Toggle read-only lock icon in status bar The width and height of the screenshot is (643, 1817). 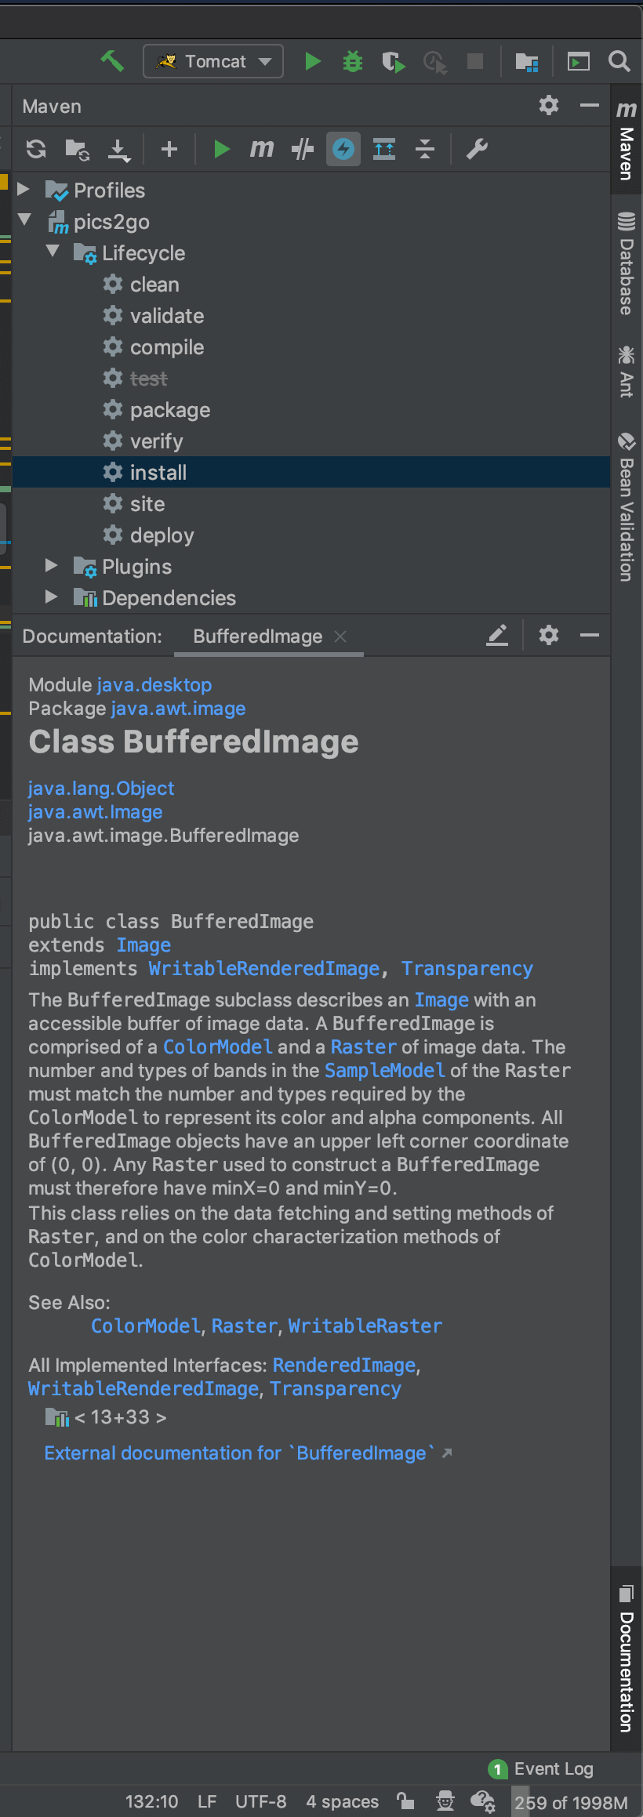[405, 1801]
